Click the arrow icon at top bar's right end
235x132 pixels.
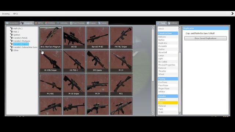coord(232,14)
